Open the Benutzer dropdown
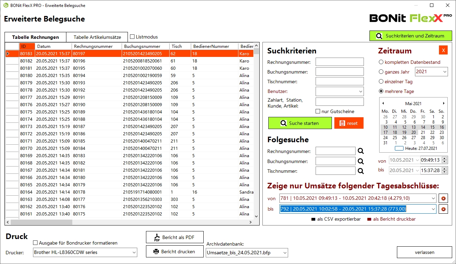 click(360, 92)
